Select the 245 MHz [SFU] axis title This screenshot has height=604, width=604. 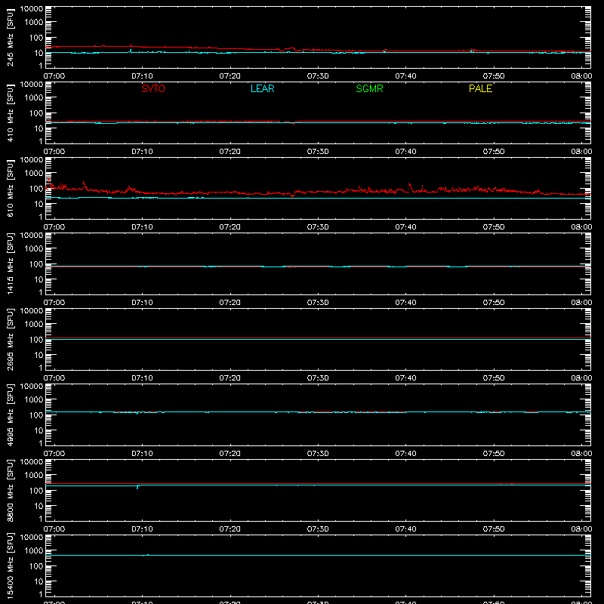(x=10, y=37)
